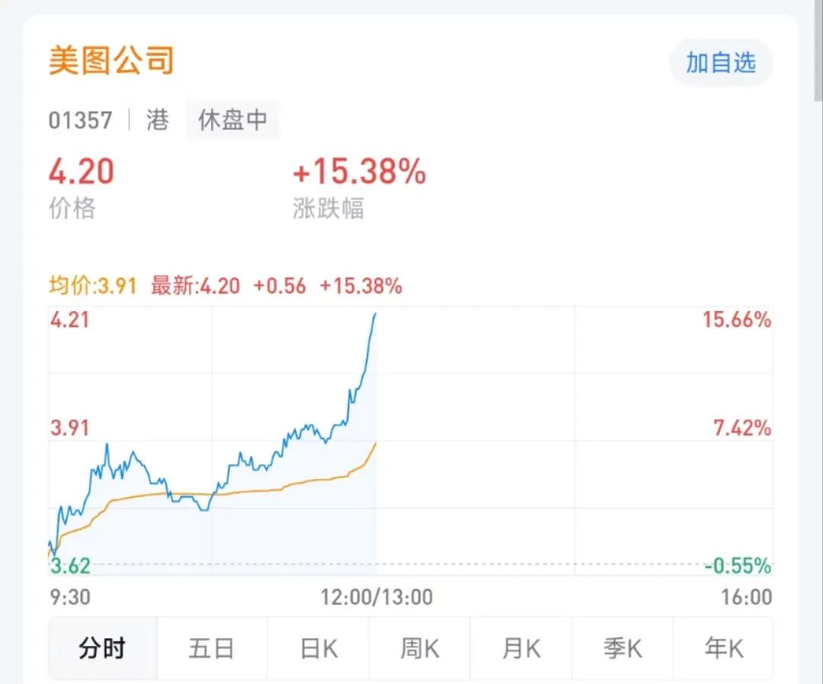Tap the current price 4.20
Screen dimensions: 823x684
coord(82,172)
